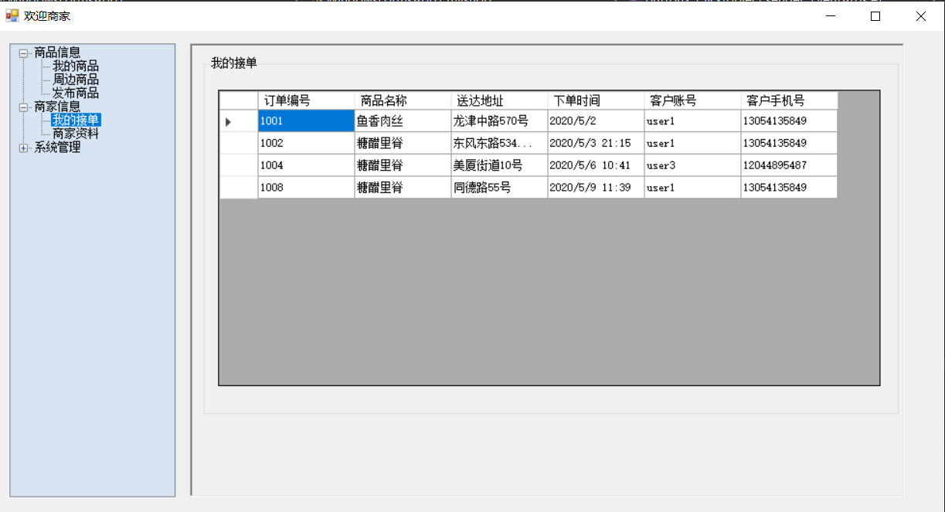Select the 鱼香肉丝 product cell
Viewport: 945px width, 512px height.
(x=403, y=121)
